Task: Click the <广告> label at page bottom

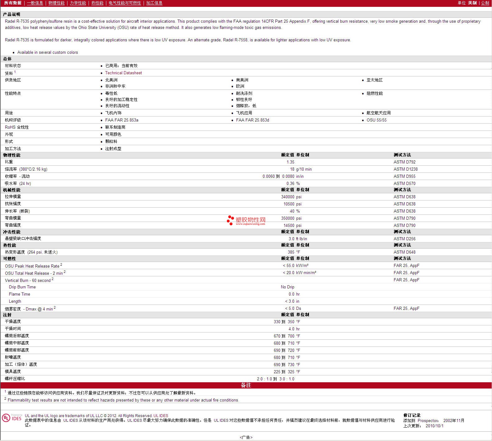Action: pyautogui.click(x=246, y=437)
